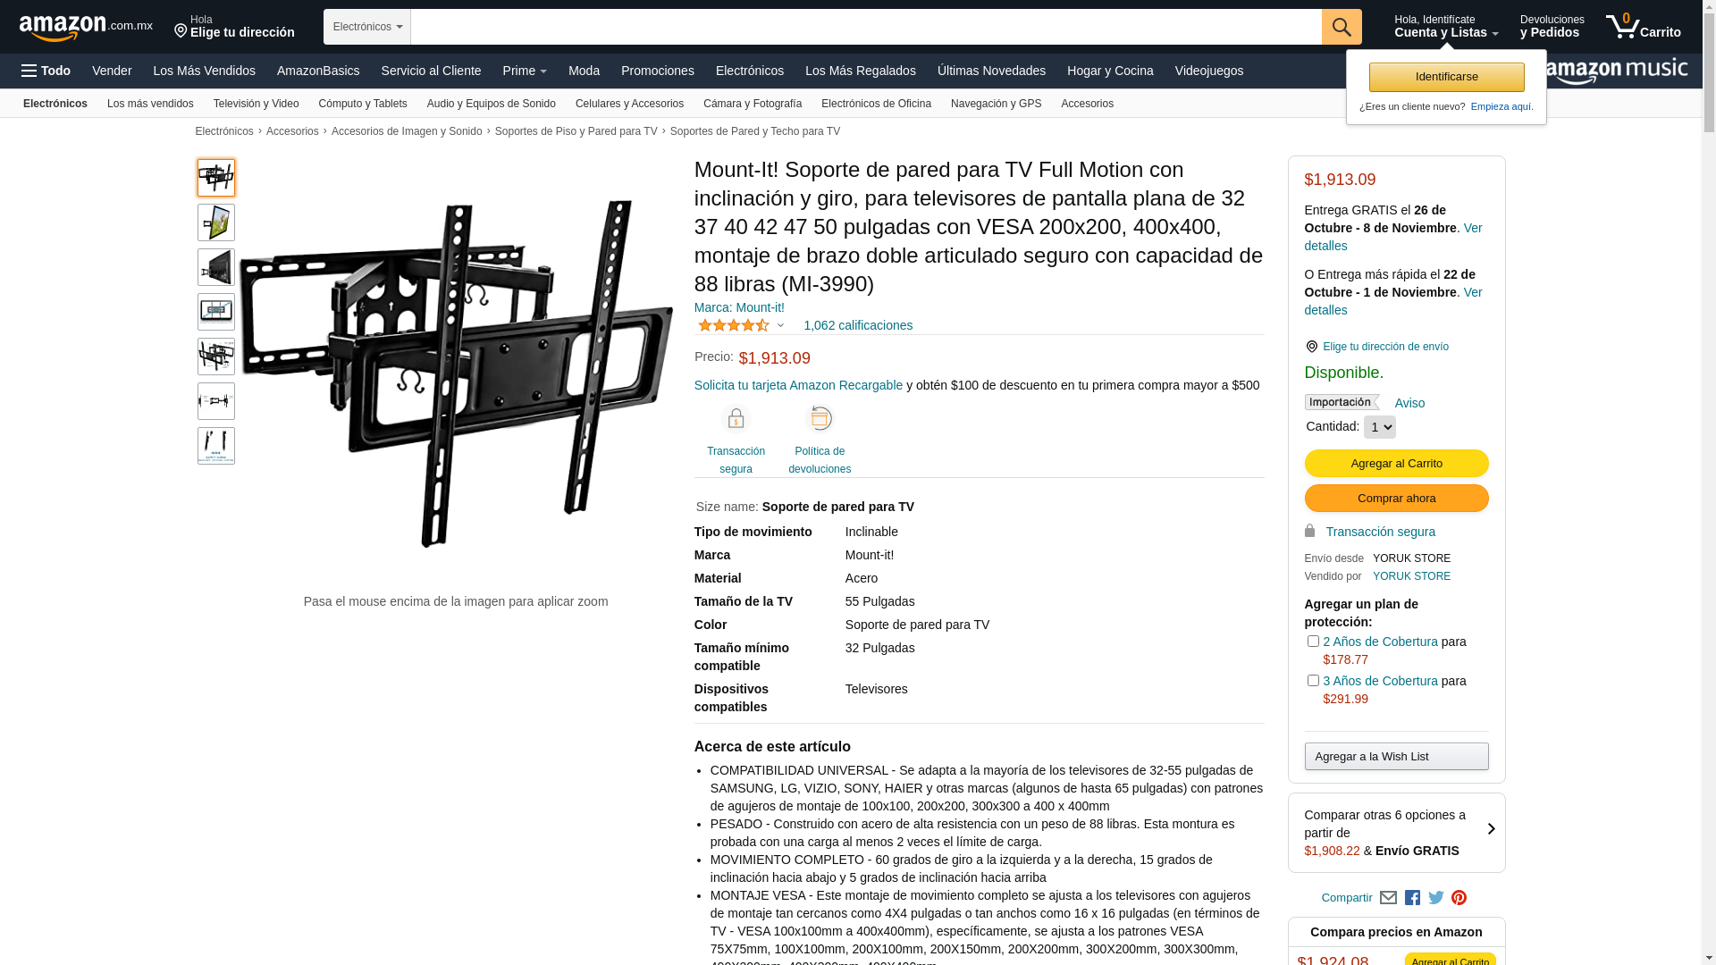Image resolution: width=1716 pixels, height=965 pixels.
Task: Click Agregar al Carrito button
Action: [x=1396, y=463]
